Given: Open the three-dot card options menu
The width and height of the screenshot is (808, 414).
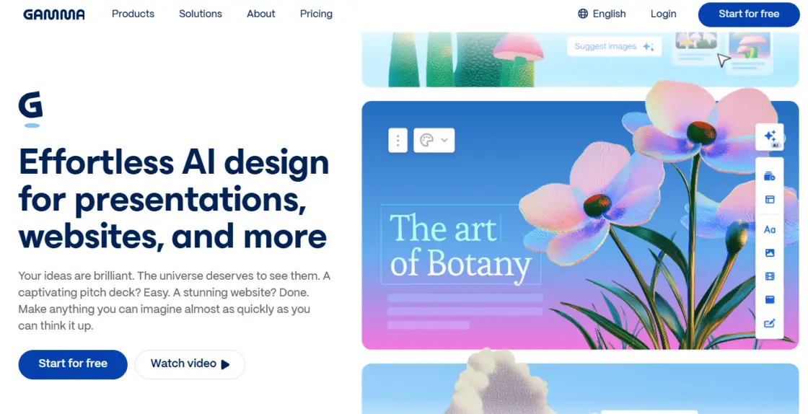Looking at the screenshot, I should pos(398,140).
